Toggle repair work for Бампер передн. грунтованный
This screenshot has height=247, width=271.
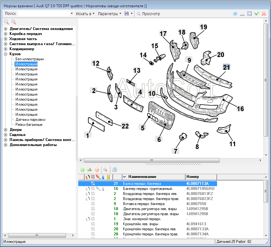coord(98,189)
